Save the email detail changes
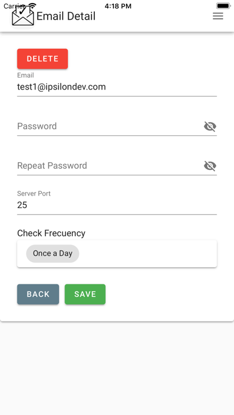The image size is (234, 415). [85, 295]
